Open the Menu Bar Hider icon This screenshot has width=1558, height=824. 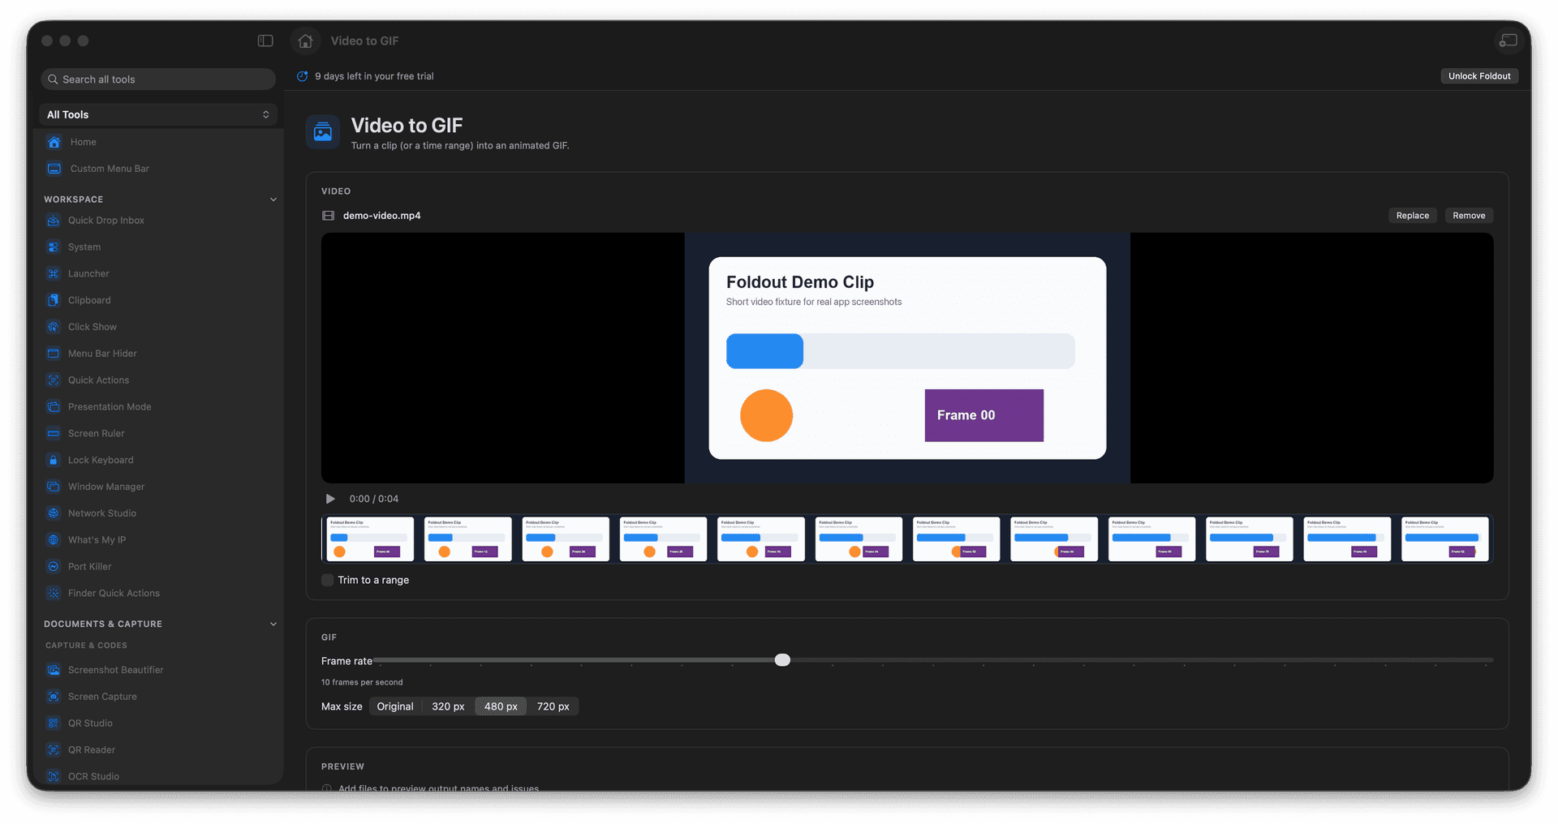(x=54, y=354)
